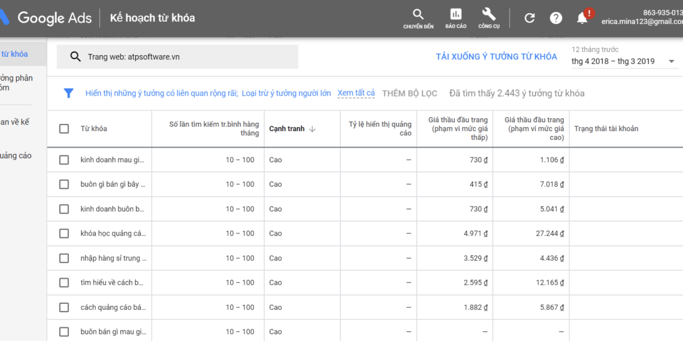Click the sort arrow beside Cạnh tranh
Viewport: 683px width, 341px height.
(312, 129)
